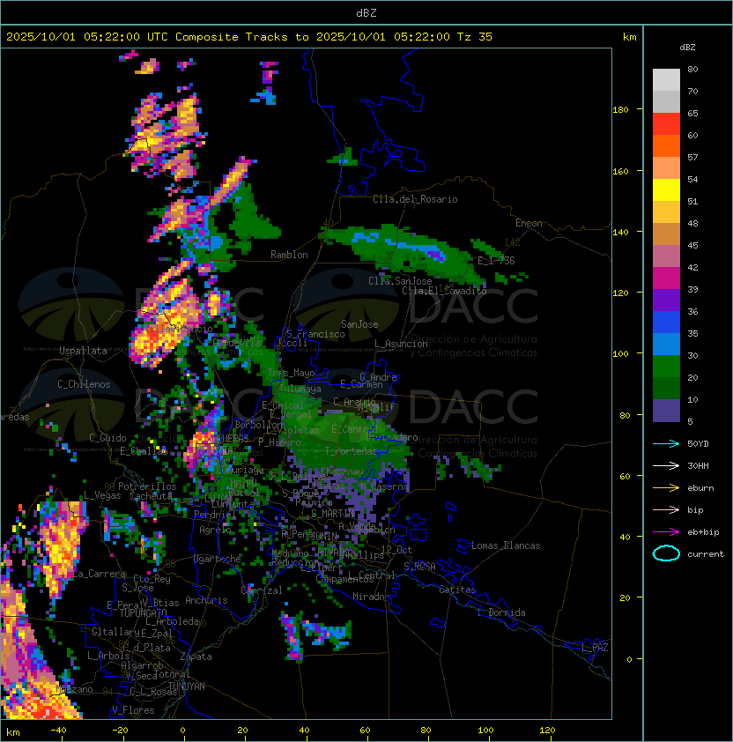Image resolution: width=733 pixels, height=742 pixels.
Task: Click the yellow eburn arrow icon
Action: pos(666,488)
